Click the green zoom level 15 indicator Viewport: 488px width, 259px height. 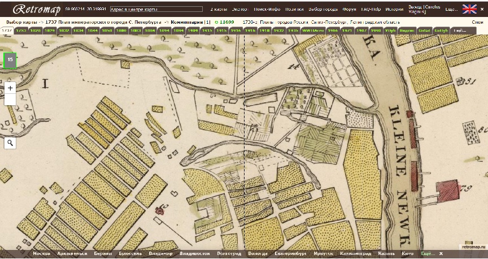(x=10, y=60)
